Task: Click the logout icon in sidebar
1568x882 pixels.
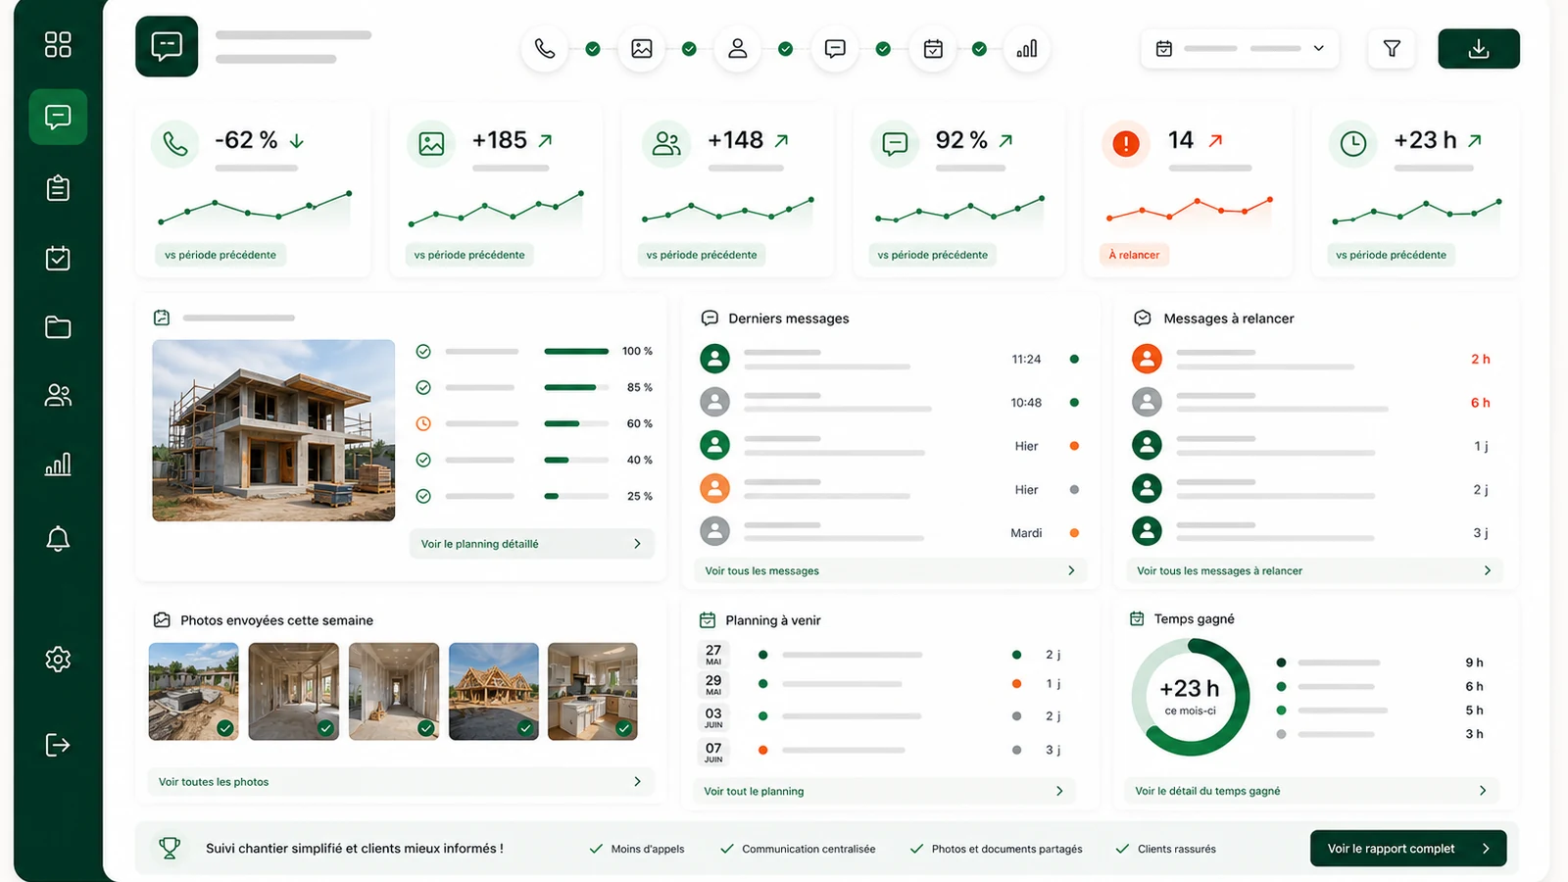Action: [x=58, y=746]
